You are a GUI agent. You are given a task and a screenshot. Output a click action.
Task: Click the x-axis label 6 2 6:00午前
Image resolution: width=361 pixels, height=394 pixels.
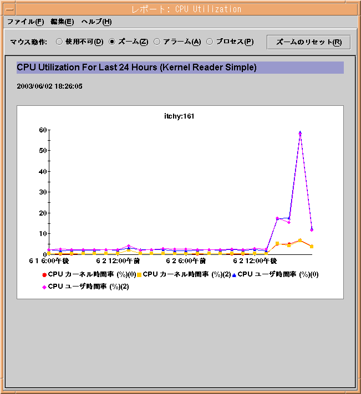(x=186, y=261)
